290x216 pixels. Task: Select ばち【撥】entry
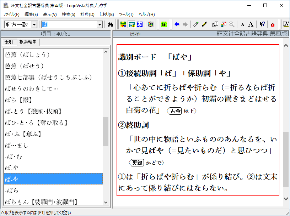(x=53, y=100)
